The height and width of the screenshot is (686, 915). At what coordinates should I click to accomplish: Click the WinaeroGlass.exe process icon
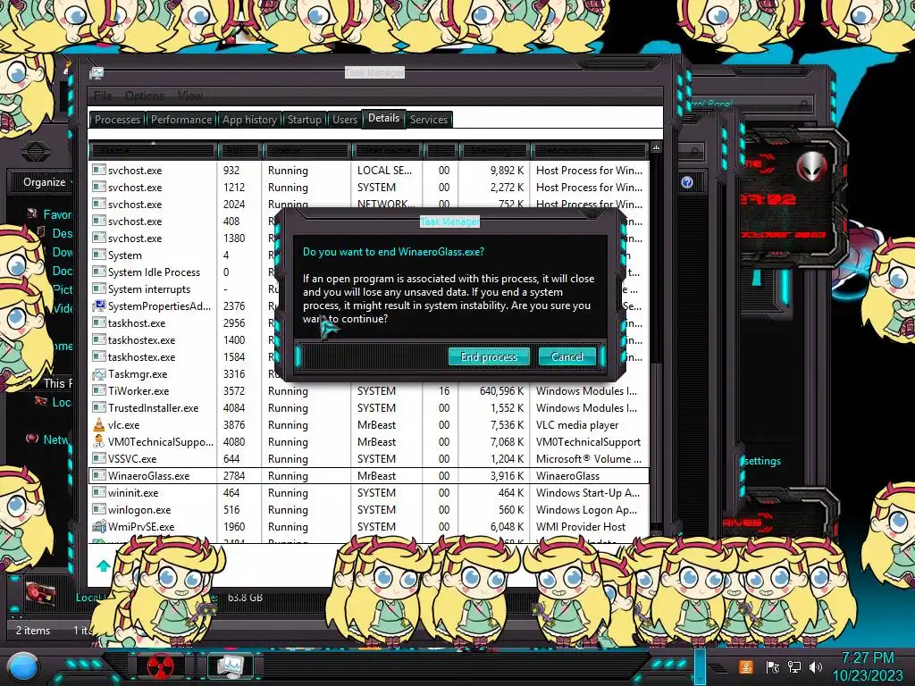pyautogui.click(x=99, y=475)
